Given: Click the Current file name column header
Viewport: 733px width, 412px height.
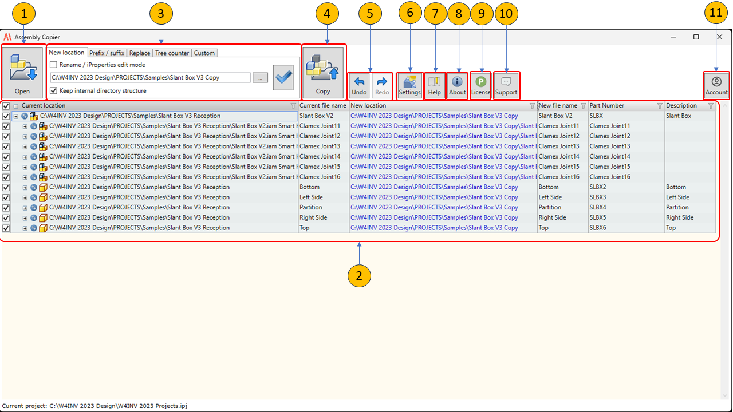Looking at the screenshot, I should pos(324,106).
